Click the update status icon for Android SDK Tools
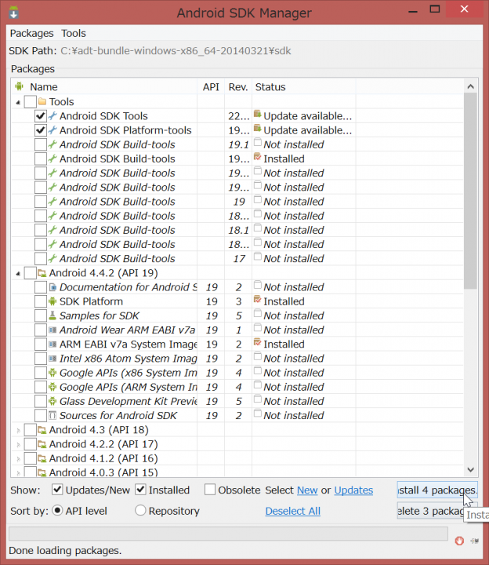 click(257, 115)
